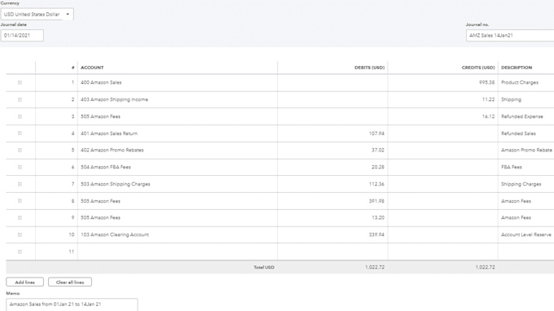Click the Amazon Fees description in row 8

pos(516,201)
